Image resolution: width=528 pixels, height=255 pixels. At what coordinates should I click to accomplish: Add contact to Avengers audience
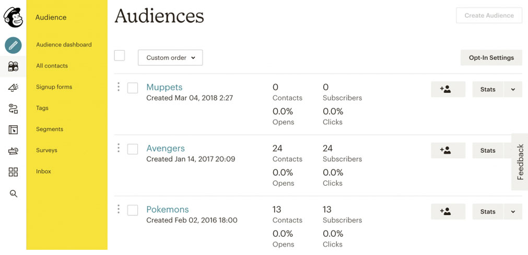coord(448,150)
